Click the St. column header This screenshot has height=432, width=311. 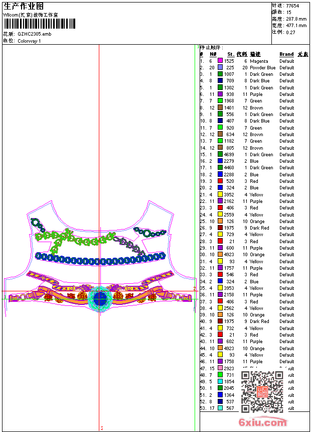231,54
